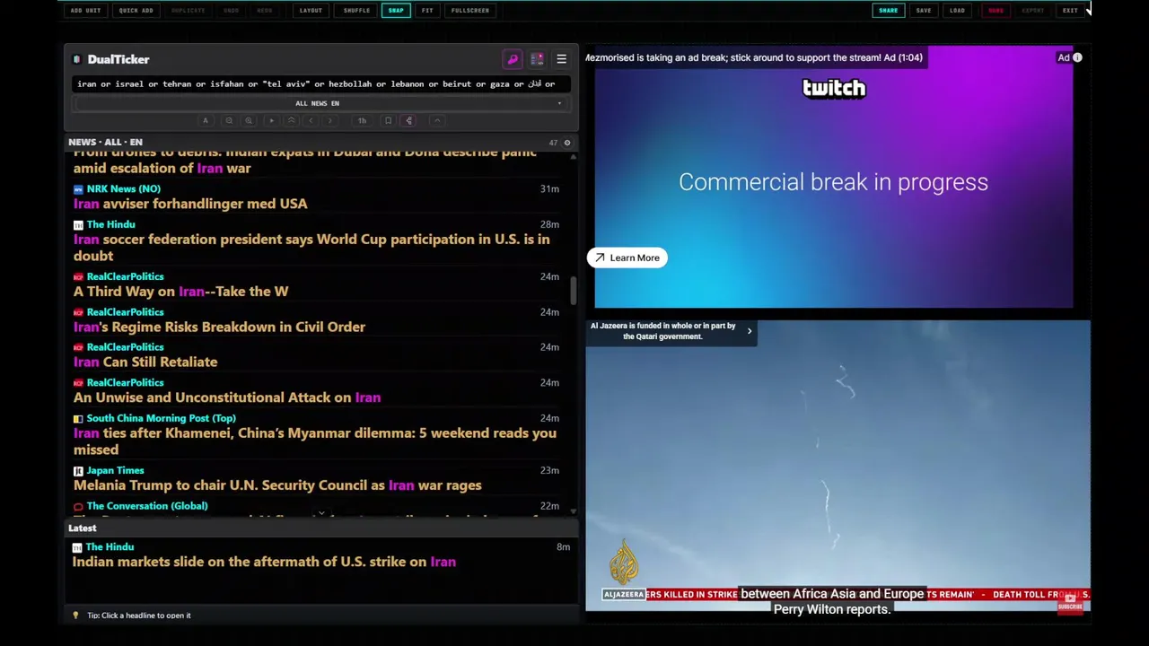Click the FIT toolbar button
The image size is (1149, 646).
click(x=427, y=11)
